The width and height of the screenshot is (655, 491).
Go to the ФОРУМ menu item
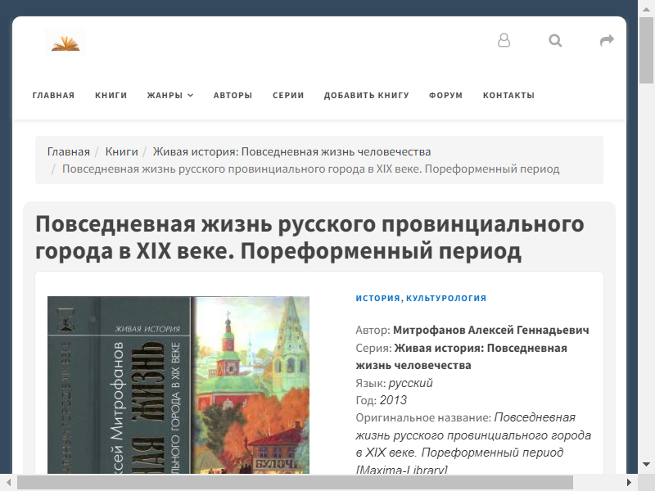[x=445, y=95]
